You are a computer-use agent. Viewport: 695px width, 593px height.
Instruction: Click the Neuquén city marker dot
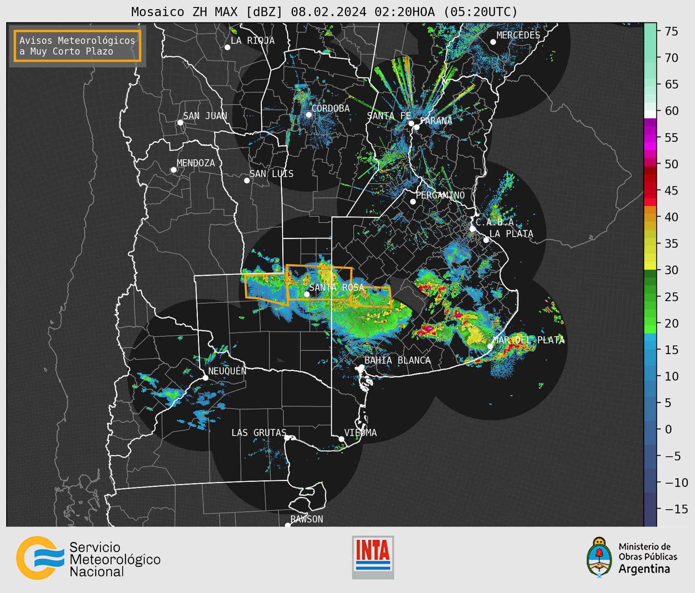pyautogui.click(x=205, y=378)
